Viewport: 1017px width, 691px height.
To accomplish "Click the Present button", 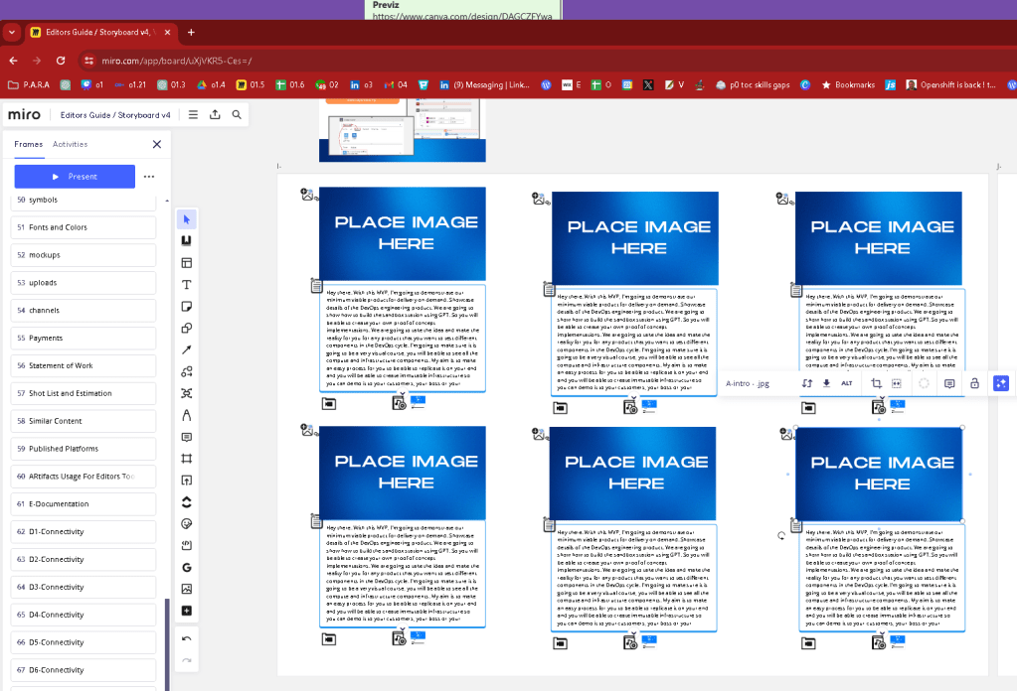I will point(75,176).
